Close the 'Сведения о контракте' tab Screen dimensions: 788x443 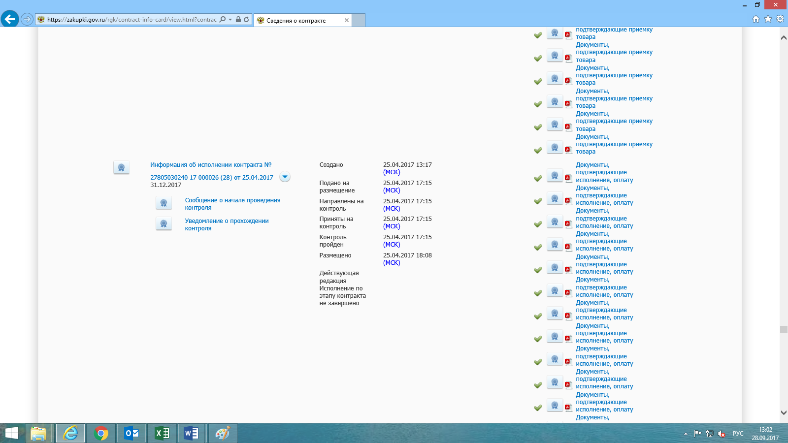point(347,20)
